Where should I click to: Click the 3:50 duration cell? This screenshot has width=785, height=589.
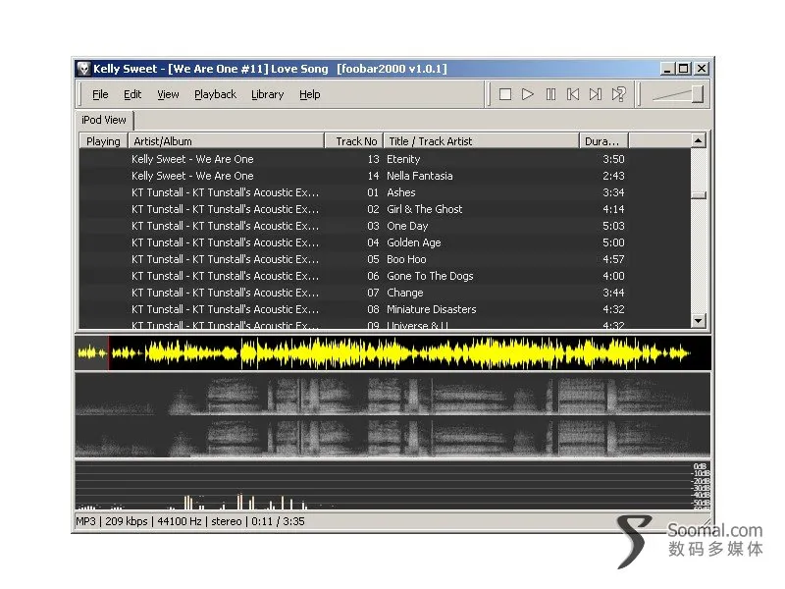[x=613, y=159]
